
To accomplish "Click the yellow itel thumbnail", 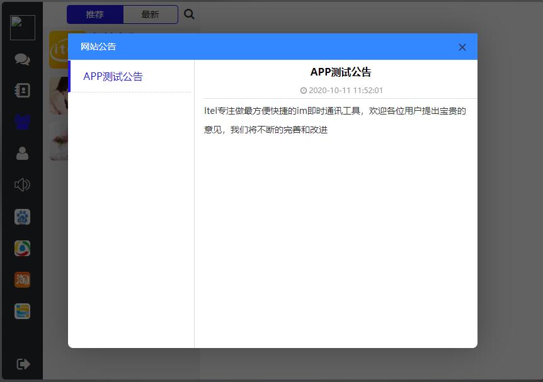I will coord(59,50).
